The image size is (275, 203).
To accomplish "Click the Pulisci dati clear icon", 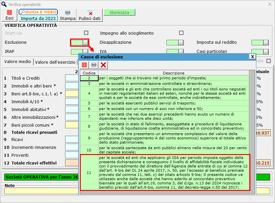I will [89, 13].
